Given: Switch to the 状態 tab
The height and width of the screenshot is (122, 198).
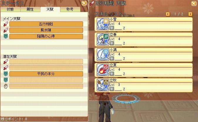Looking at the screenshot, I should pos(10,9).
